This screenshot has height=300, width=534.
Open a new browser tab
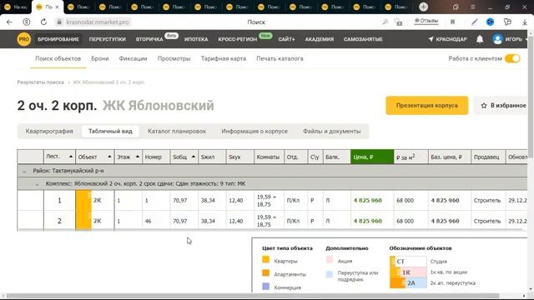point(423,7)
